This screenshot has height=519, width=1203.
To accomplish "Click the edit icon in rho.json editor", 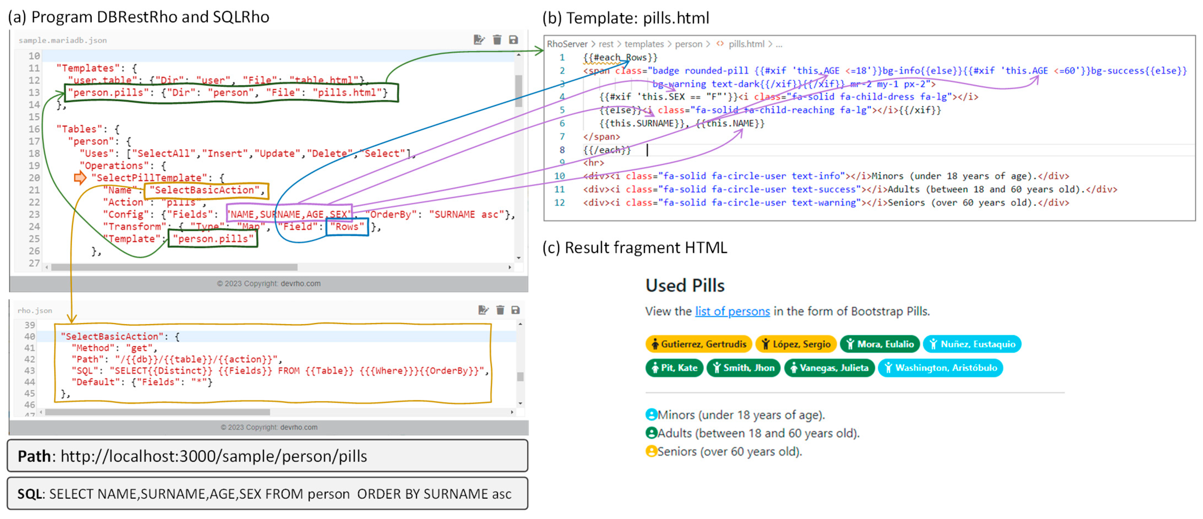I will tap(483, 310).
